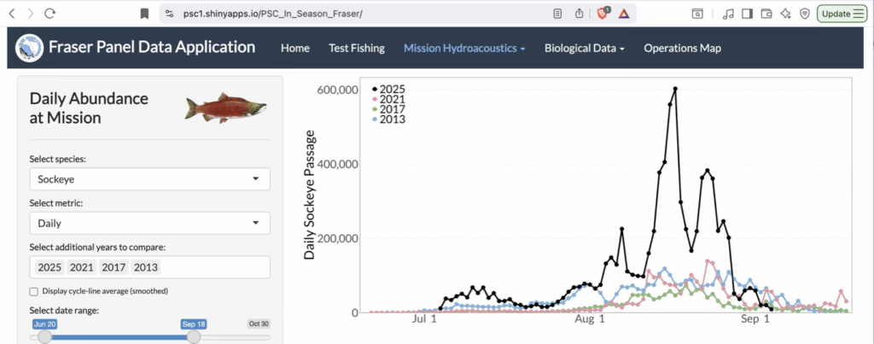The width and height of the screenshot is (874, 344).
Task: Go to the Test Fishing tab
Action: 357,49
